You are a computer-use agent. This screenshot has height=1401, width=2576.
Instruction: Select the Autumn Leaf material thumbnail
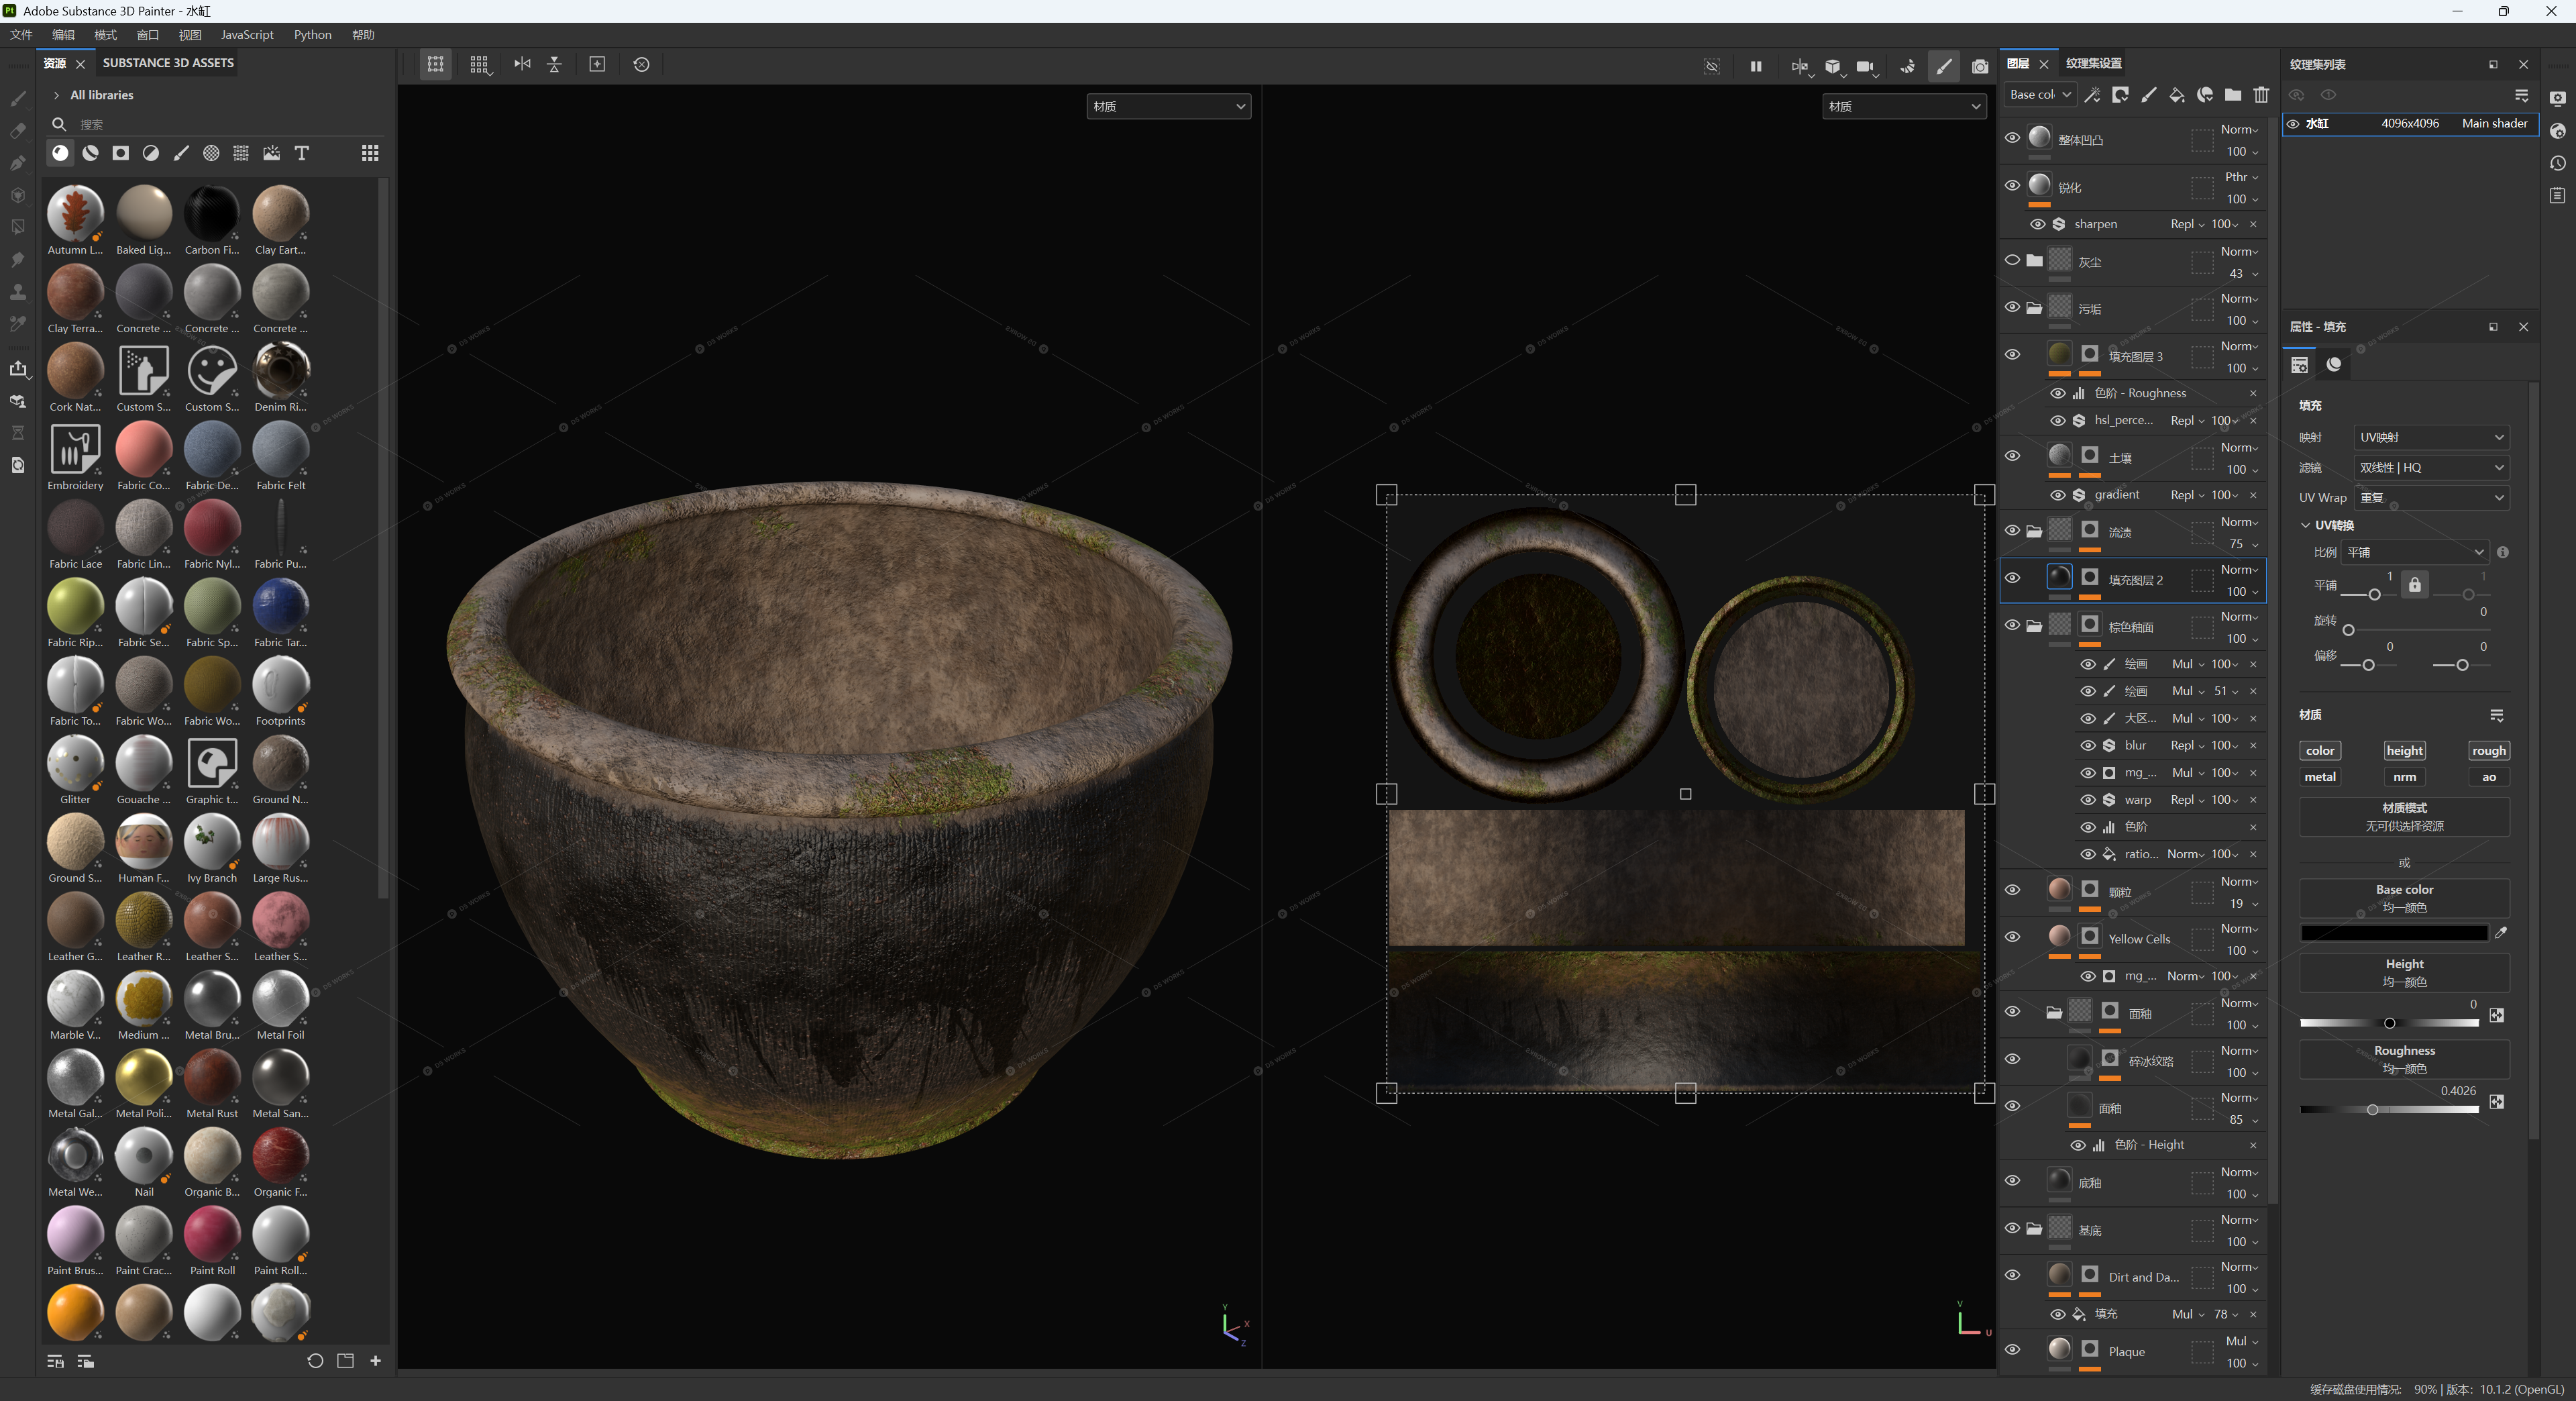tap(75, 213)
